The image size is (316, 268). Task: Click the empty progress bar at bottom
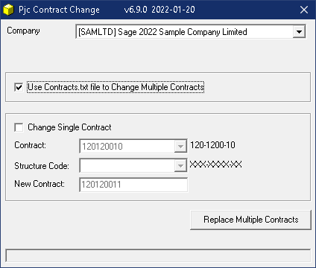[158, 255]
